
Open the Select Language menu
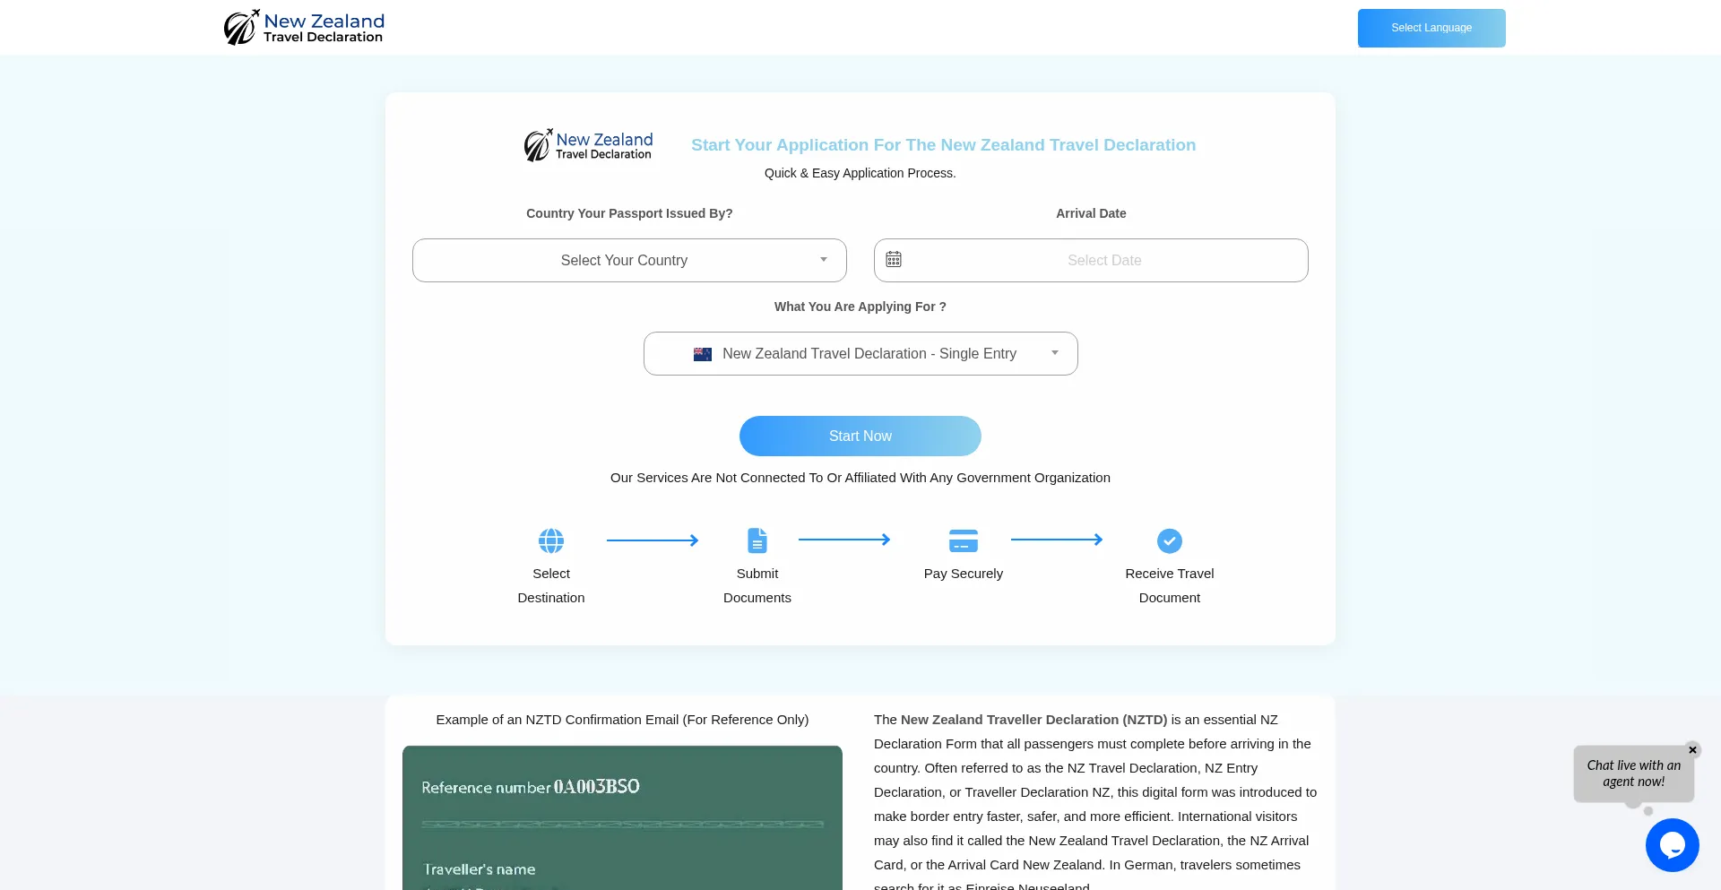(x=1431, y=28)
